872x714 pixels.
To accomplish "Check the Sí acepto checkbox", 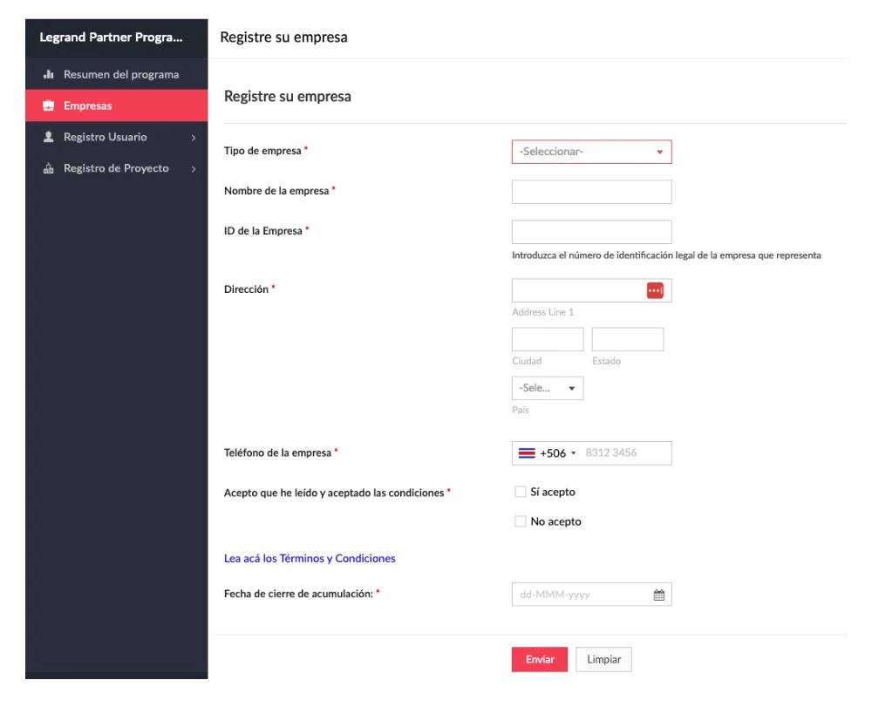I will tap(520, 492).
